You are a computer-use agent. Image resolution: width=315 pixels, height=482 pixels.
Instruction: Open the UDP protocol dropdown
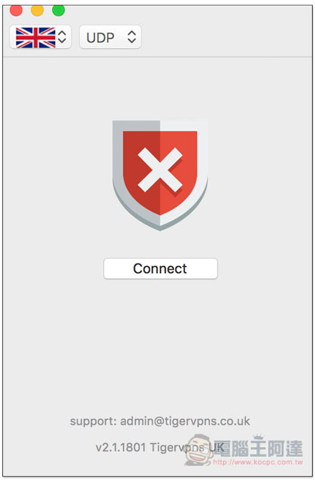(110, 37)
